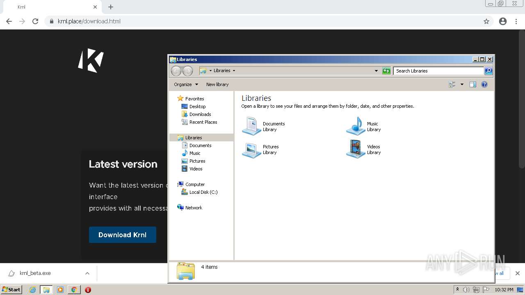Refresh the Libraries address bar
This screenshot has height=295, width=525.
(x=386, y=71)
